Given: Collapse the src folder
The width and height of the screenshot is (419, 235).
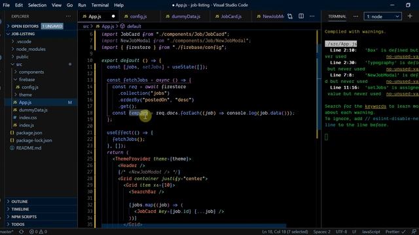Looking at the screenshot, I should coord(19,64).
